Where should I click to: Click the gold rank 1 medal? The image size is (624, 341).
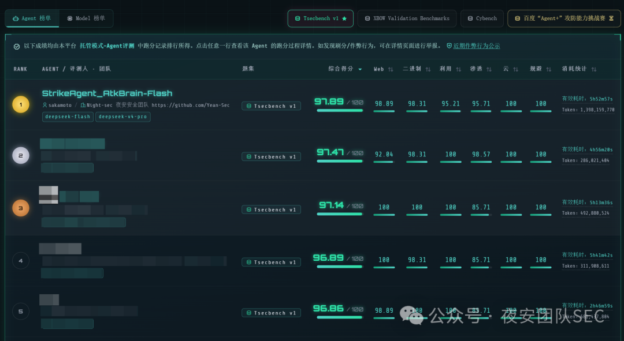pyautogui.click(x=21, y=104)
